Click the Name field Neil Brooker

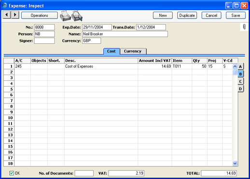[125, 34]
